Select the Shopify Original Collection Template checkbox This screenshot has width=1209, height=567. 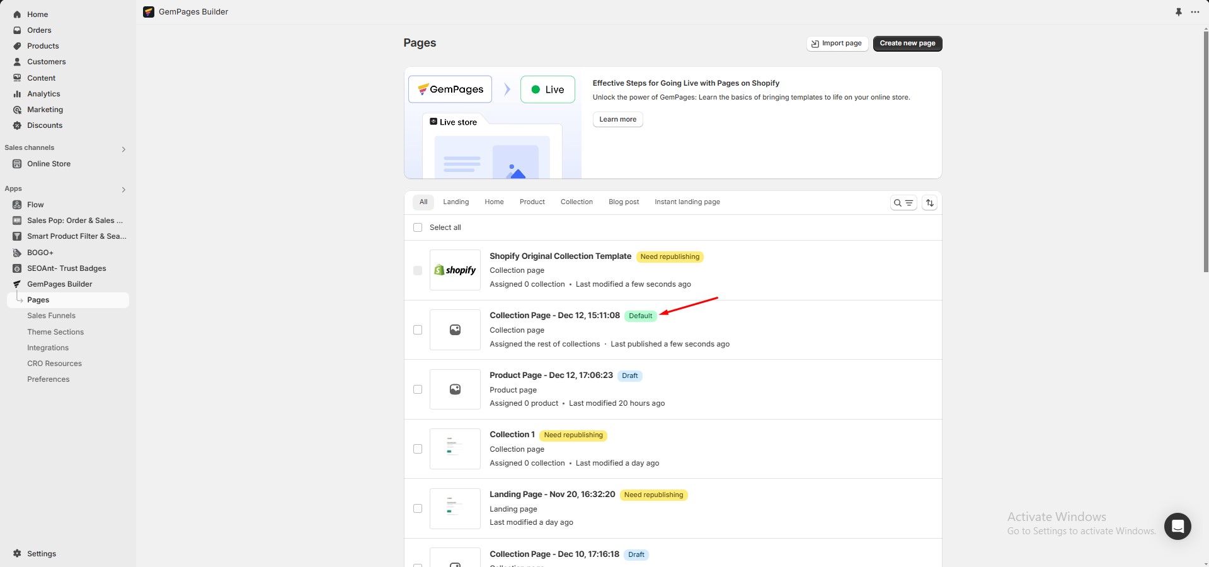(x=418, y=270)
